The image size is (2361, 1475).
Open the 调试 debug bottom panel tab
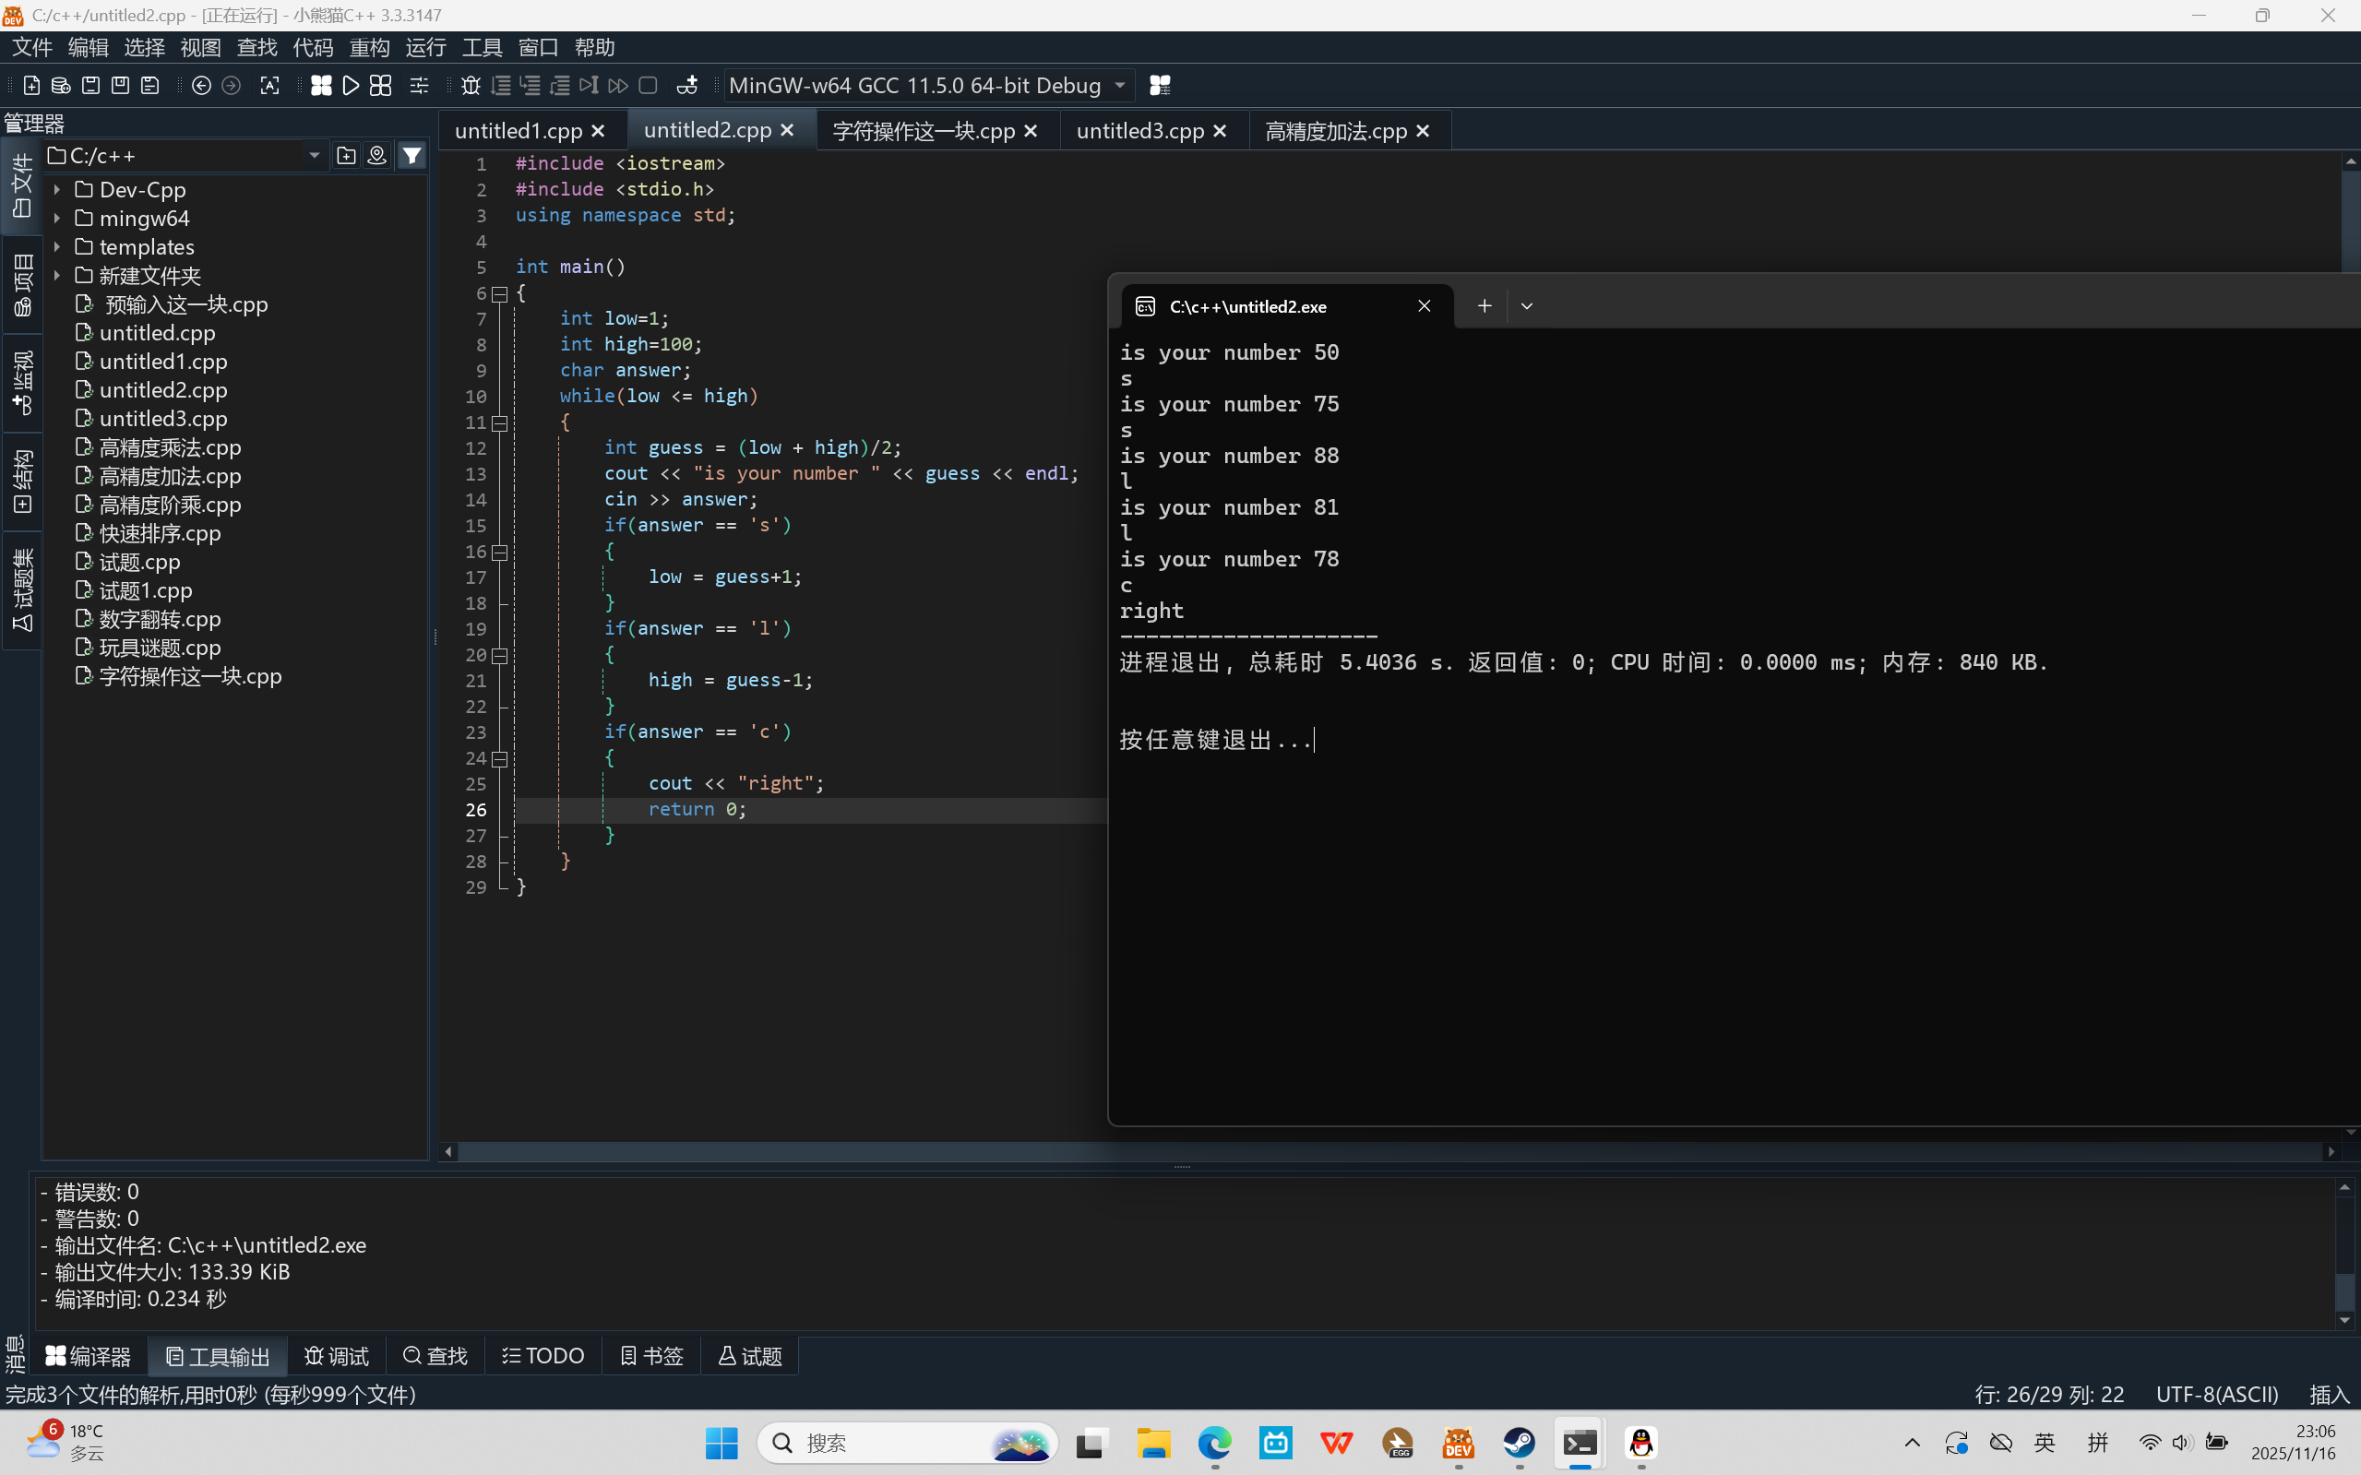tap(337, 1356)
